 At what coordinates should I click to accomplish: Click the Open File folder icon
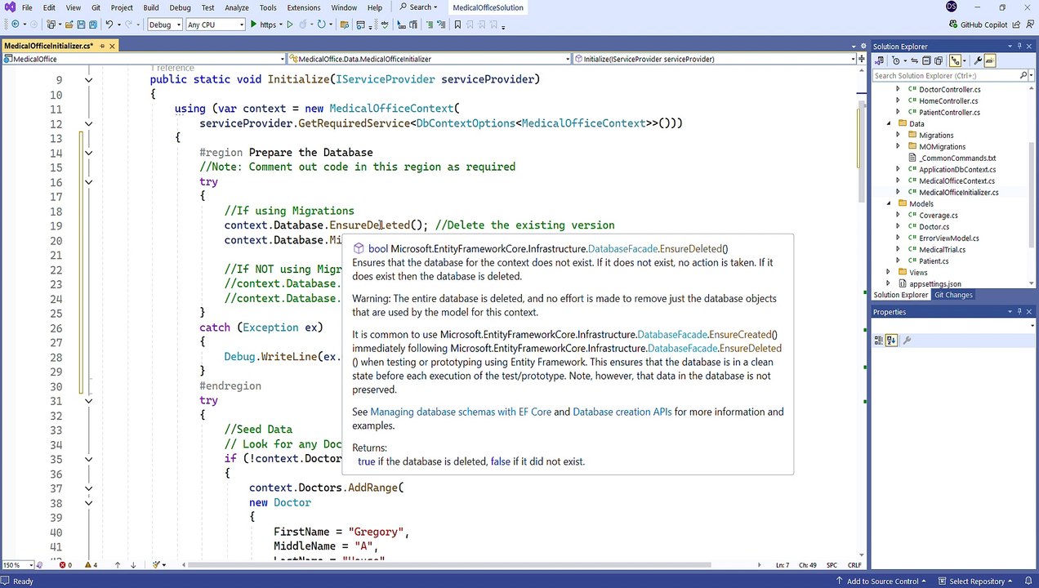click(69, 24)
